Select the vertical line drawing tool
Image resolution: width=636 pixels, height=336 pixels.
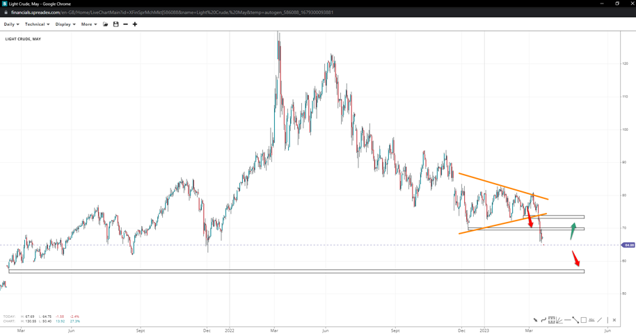[607, 320]
